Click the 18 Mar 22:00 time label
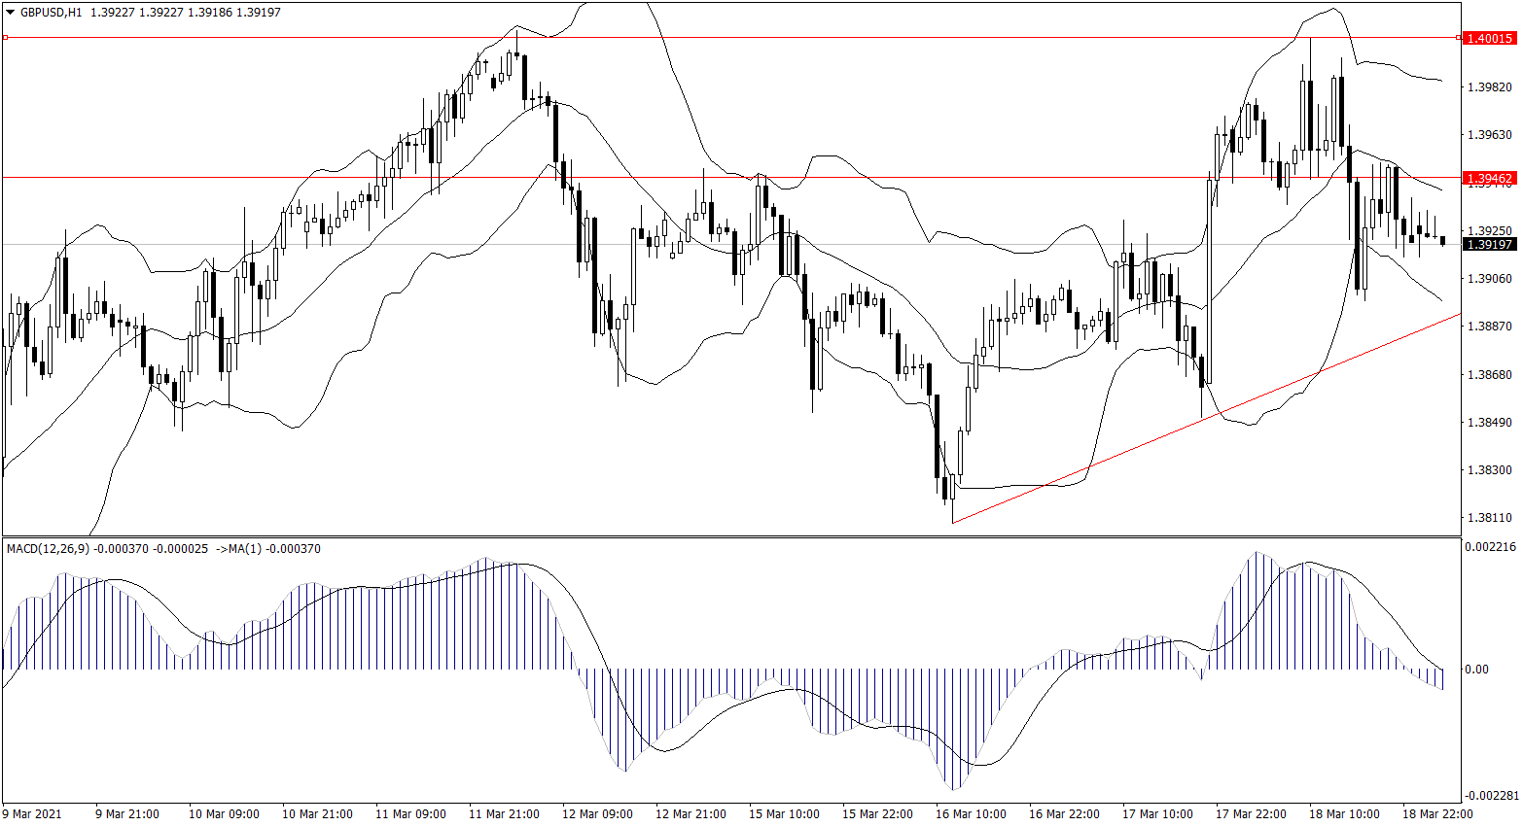1523x826 pixels. point(1437,813)
